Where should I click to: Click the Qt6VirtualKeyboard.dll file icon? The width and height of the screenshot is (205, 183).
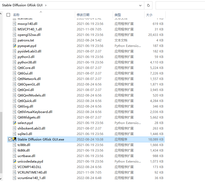click(14, 112)
